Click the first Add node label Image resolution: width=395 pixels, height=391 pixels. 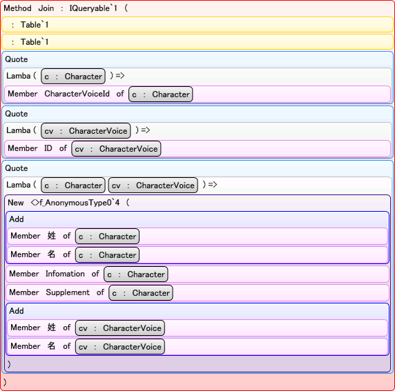pos(17,219)
